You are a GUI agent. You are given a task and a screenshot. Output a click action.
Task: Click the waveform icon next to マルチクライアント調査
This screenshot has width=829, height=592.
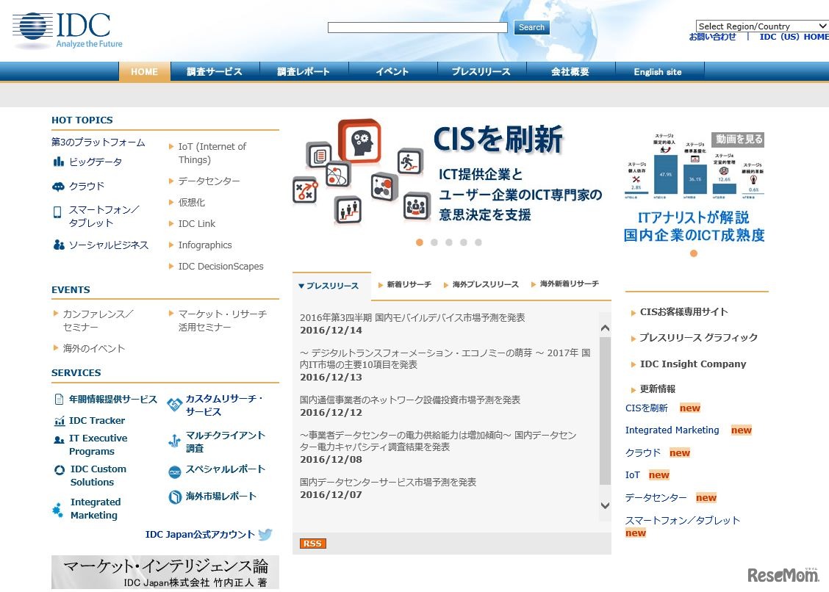pyautogui.click(x=175, y=438)
